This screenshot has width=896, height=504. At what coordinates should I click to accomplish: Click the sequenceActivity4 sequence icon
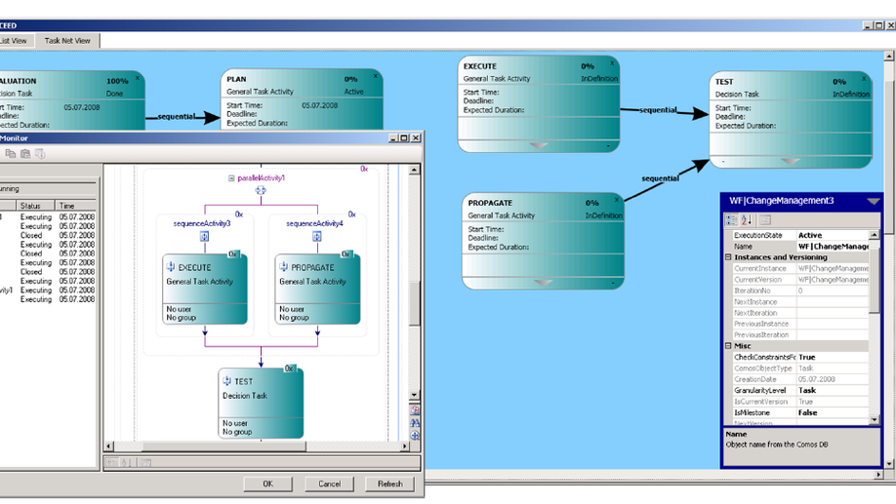[317, 236]
